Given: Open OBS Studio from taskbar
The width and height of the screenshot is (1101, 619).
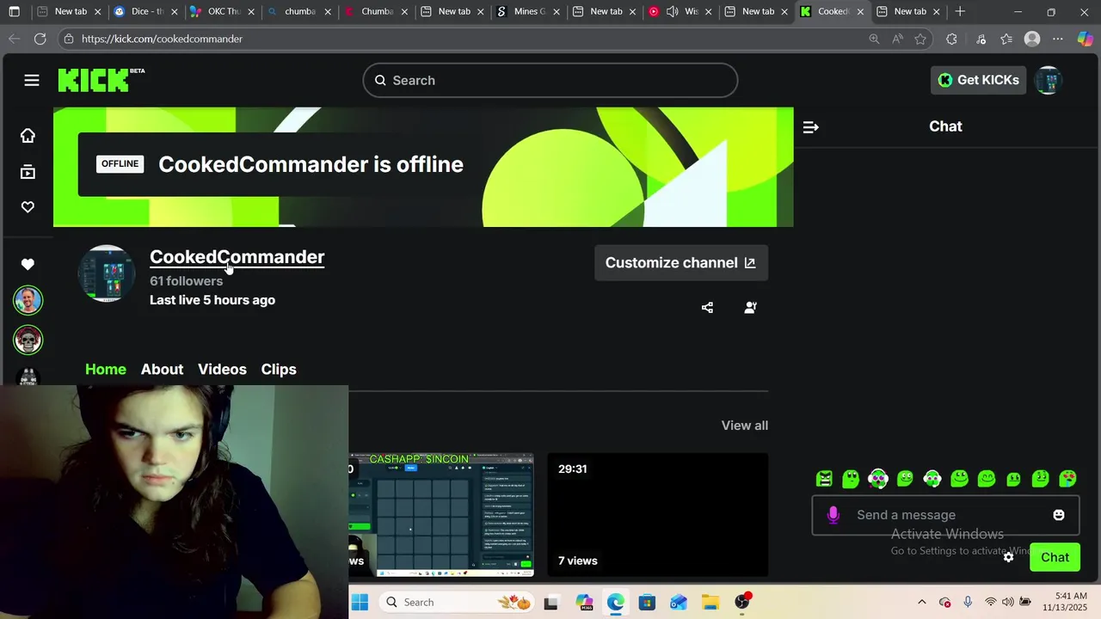Looking at the screenshot, I should 742,602.
